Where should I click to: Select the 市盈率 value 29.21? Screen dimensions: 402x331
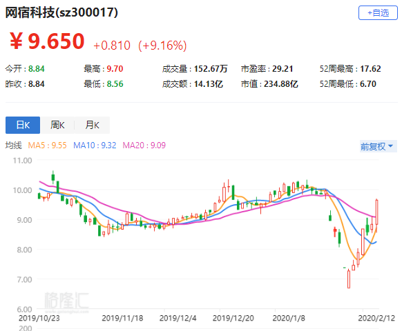coord(283,68)
